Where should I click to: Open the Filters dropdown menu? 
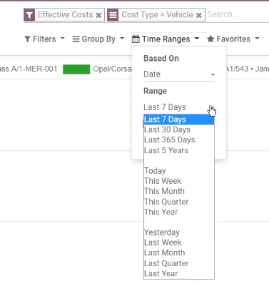(44, 39)
